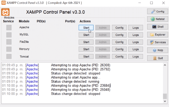Click the XAMPP orange logo
Viewport: 169px width, 107px height.
pyautogui.click(x=5, y=12)
